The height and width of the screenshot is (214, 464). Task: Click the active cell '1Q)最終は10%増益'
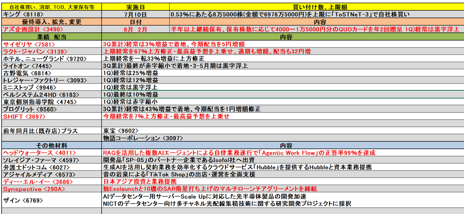click(x=283, y=95)
